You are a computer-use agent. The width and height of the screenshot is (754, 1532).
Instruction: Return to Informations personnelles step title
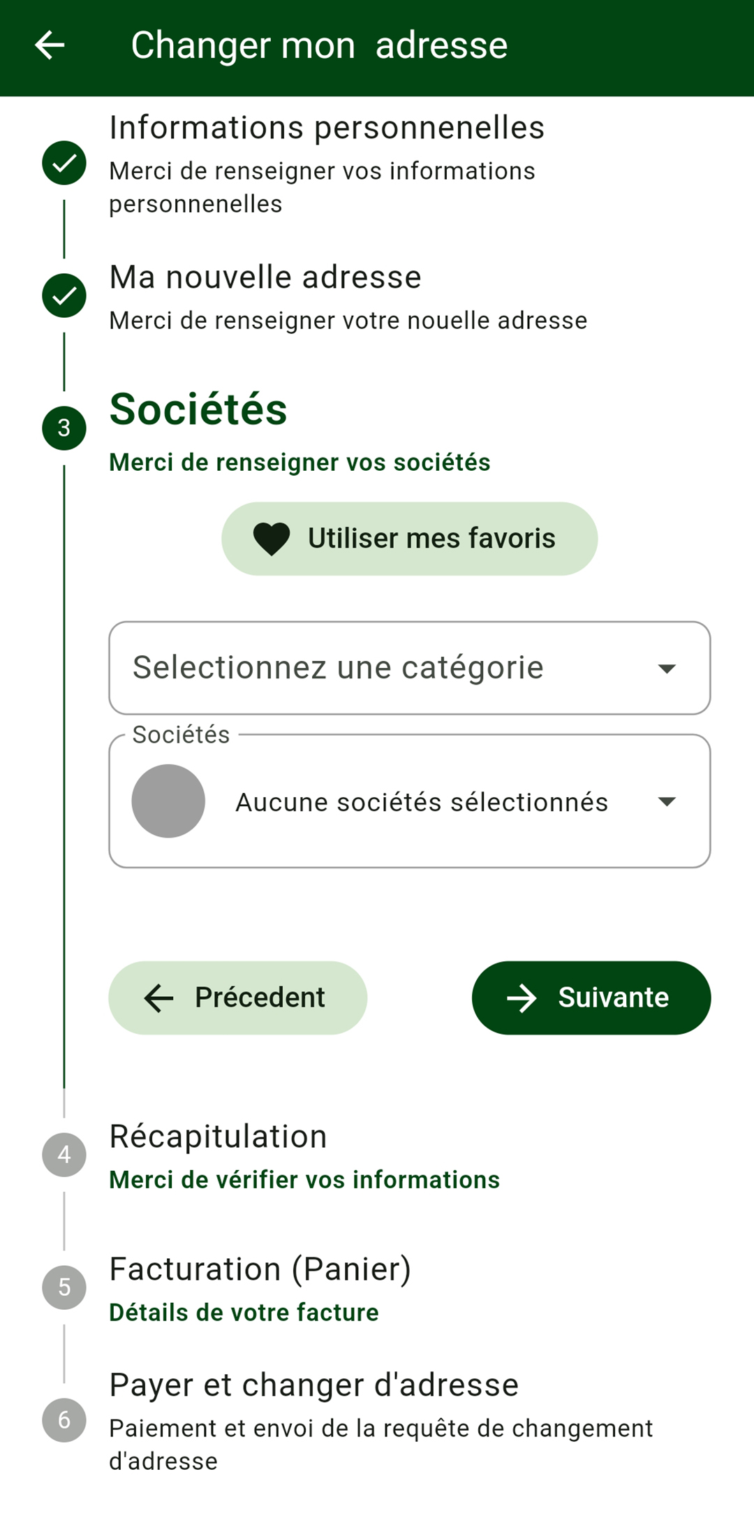(327, 128)
